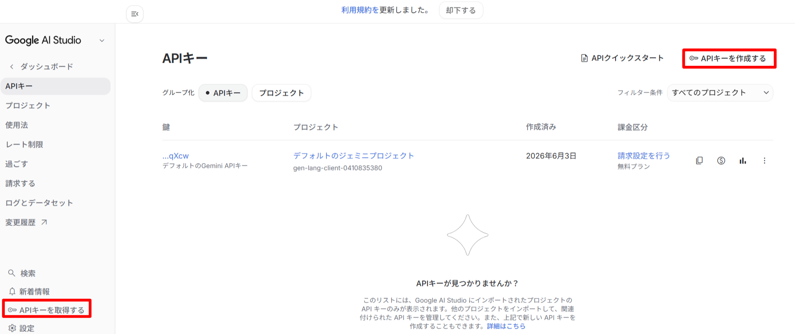795x334 pixels.
Task: Click 請求設定を行う link
Action: [644, 156]
